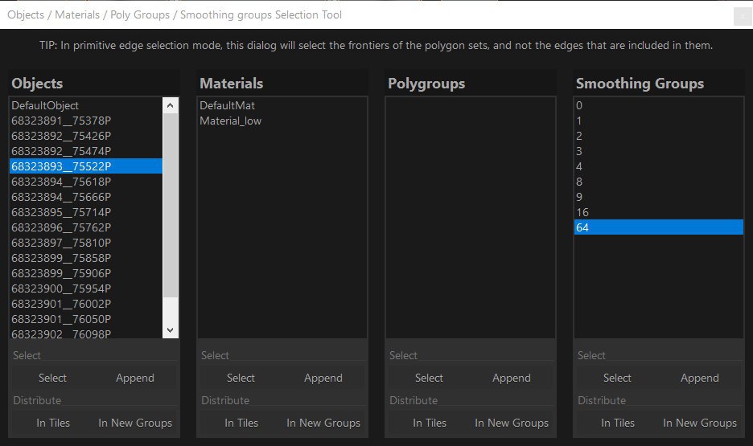
Task: Click the Objects list scrollbar thumb
Action: (171, 205)
